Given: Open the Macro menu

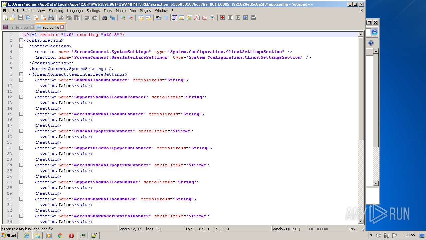Looking at the screenshot, I should pyautogui.click(x=120, y=11).
